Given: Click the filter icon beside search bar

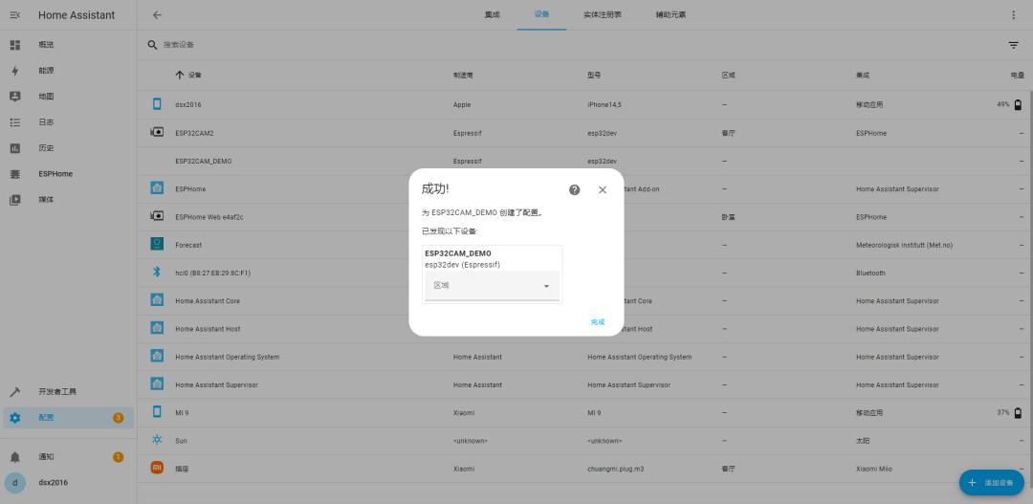Looking at the screenshot, I should point(1013,45).
